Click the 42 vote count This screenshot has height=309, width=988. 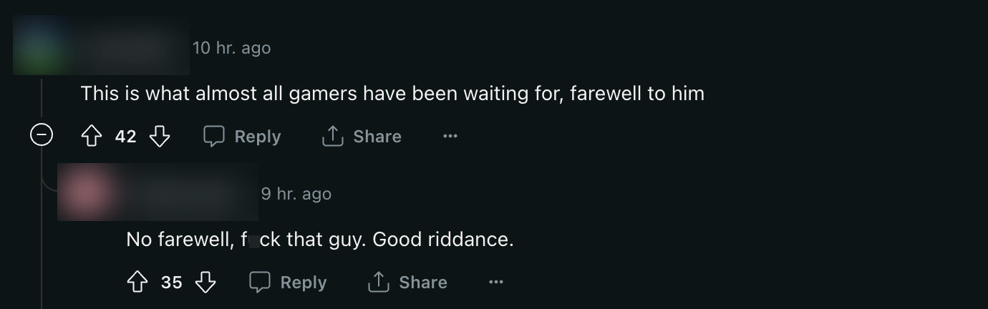tap(125, 137)
